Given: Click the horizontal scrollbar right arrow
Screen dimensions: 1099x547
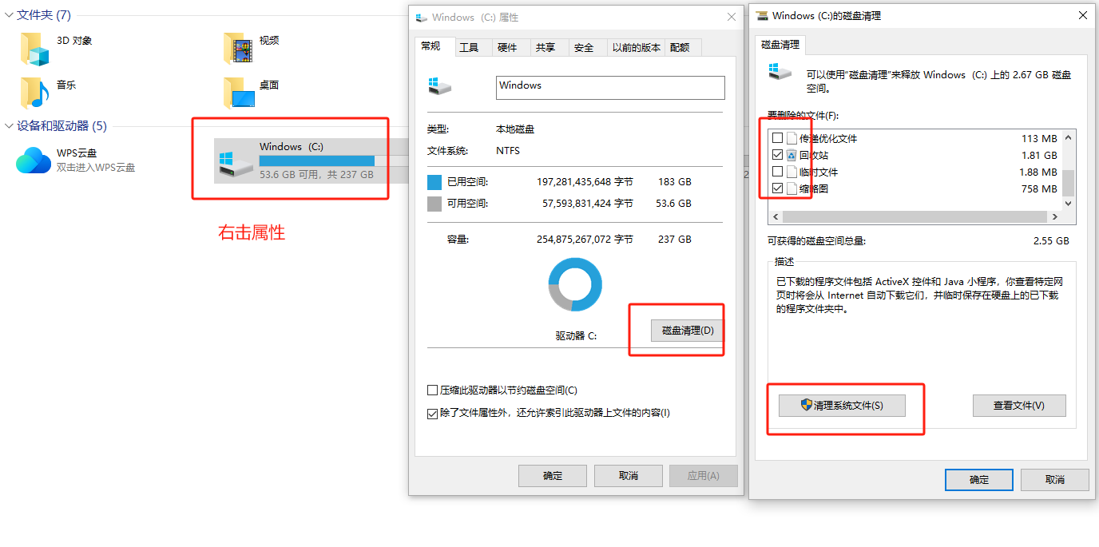Looking at the screenshot, I should (x=1054, y=217).
